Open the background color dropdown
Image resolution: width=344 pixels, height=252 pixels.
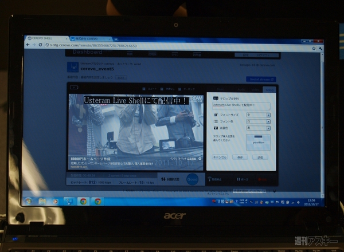[x=258, y=128]
